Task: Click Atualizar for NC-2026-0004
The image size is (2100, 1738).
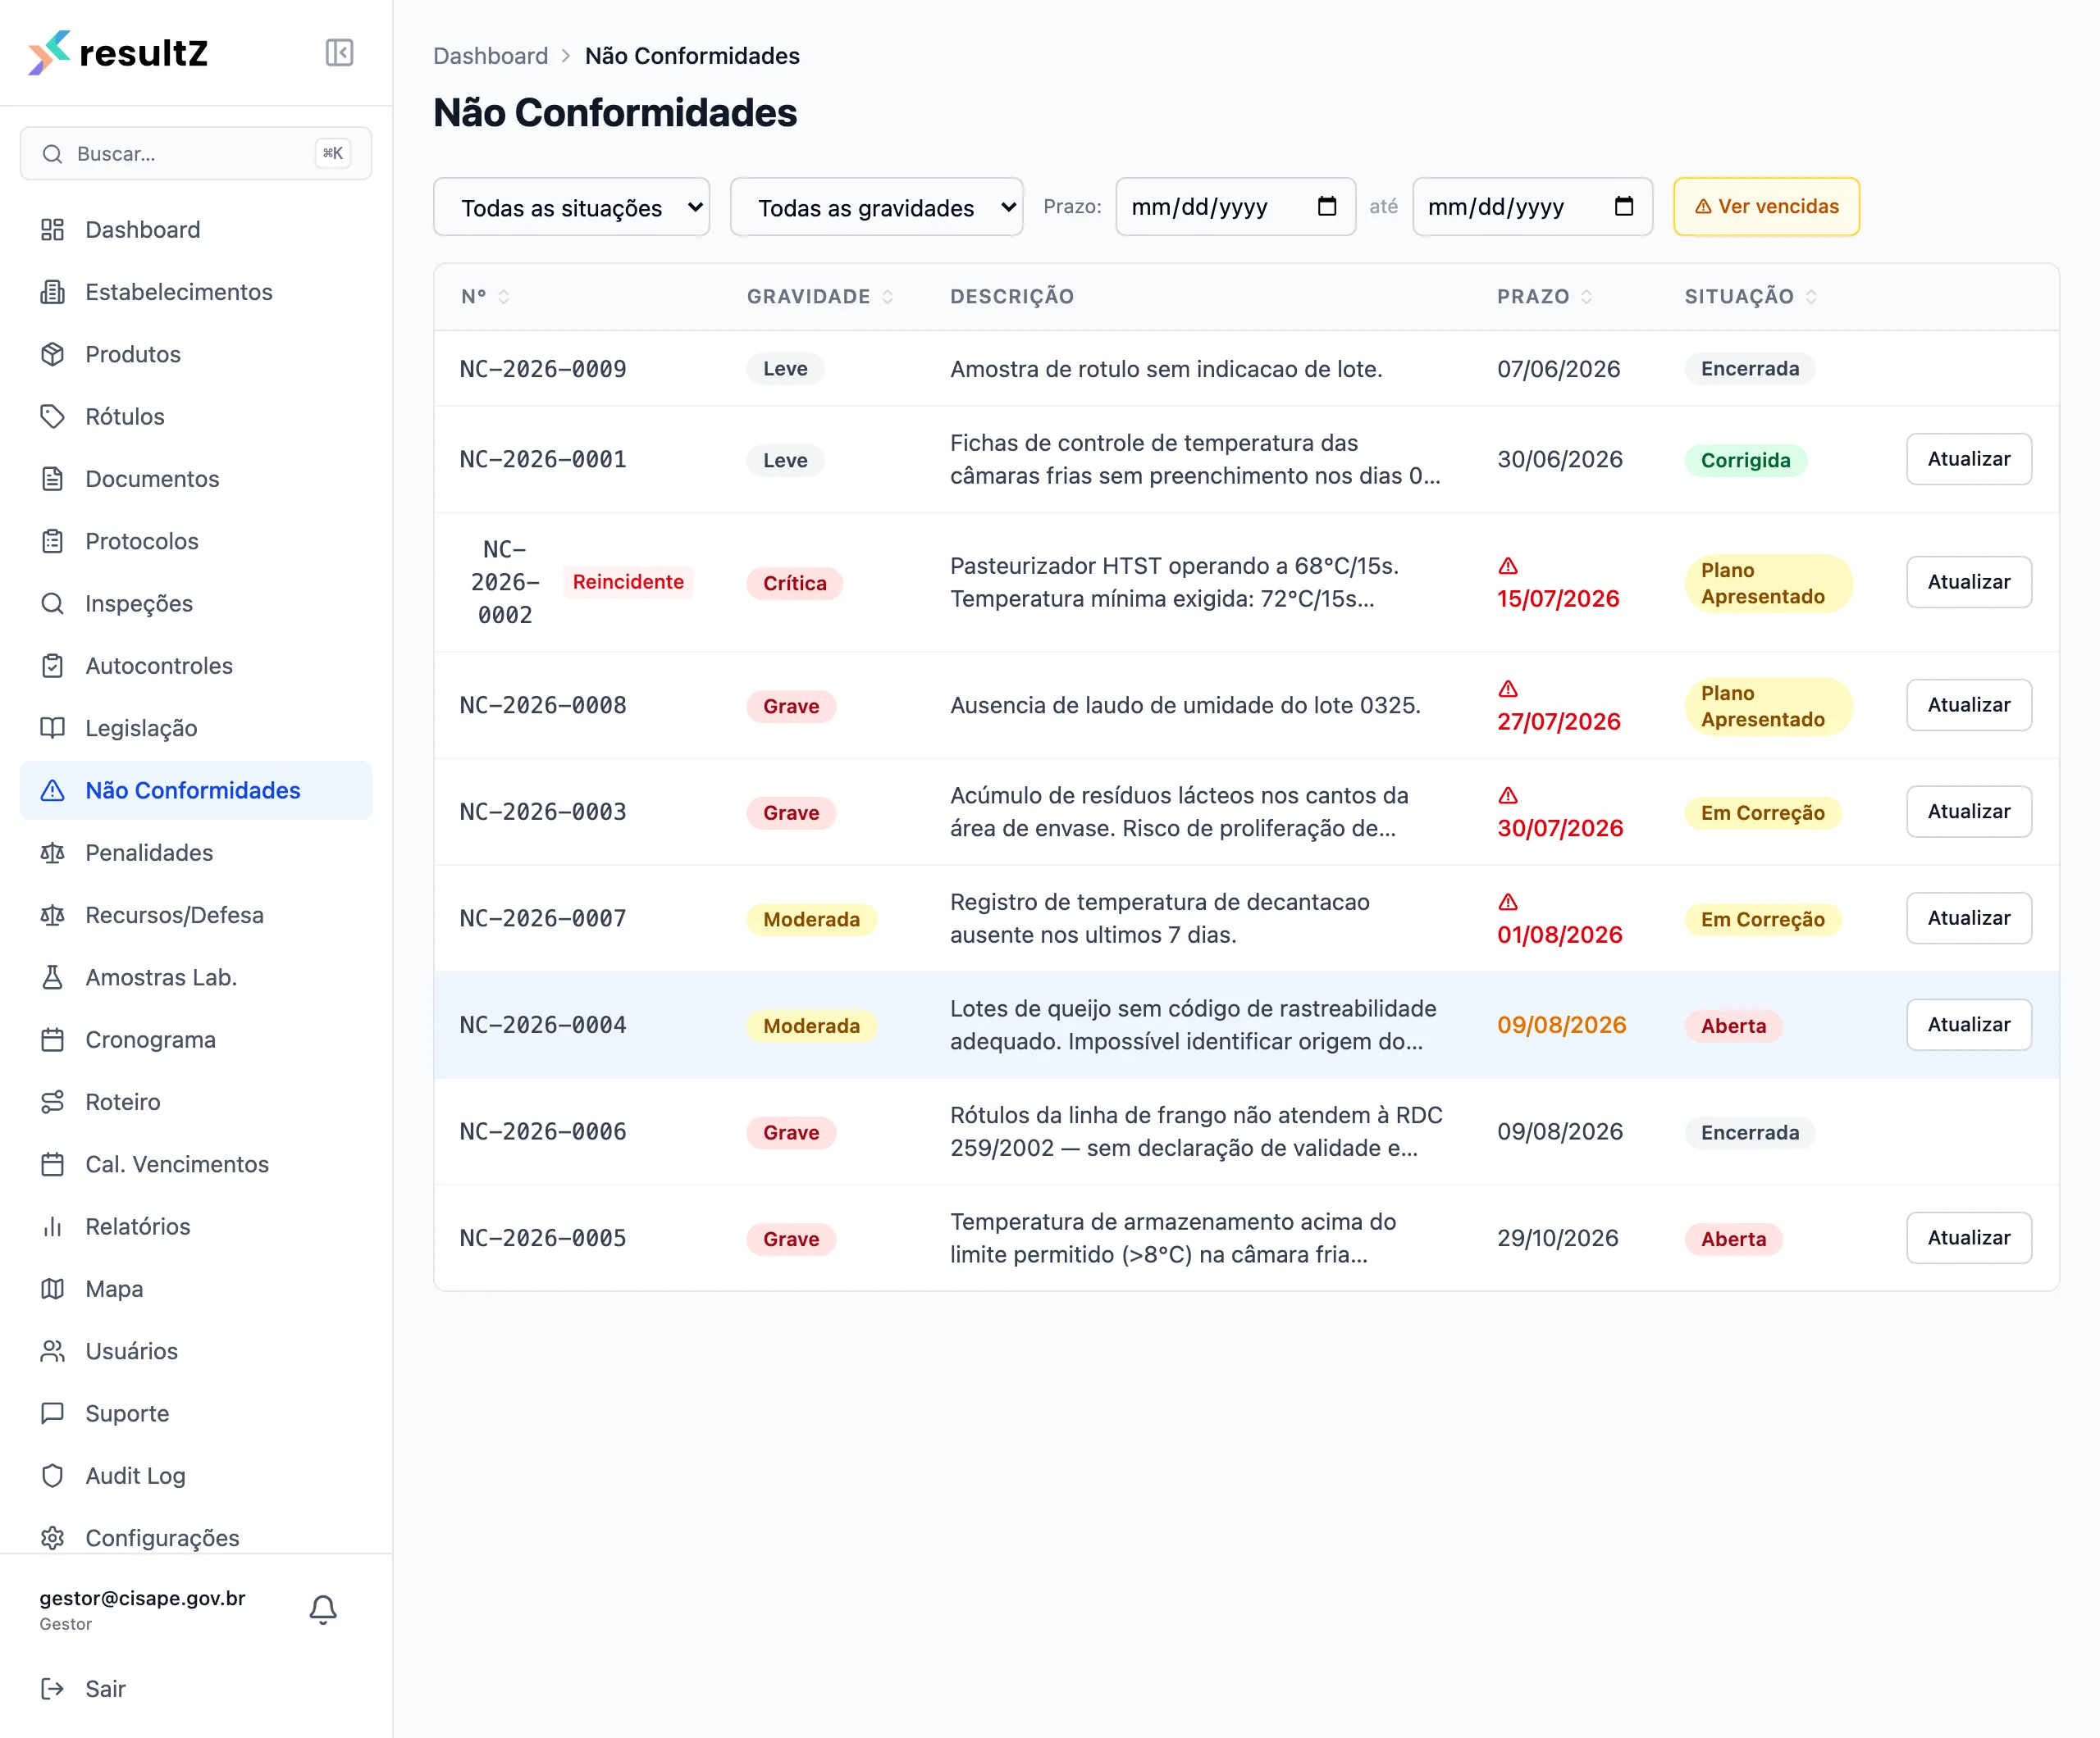Action: pyautogui.click(x=1968, y=1025)
